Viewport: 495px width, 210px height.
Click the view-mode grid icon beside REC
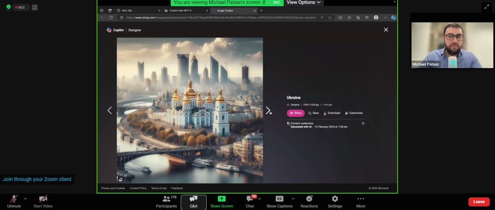[x=35, y=7]
